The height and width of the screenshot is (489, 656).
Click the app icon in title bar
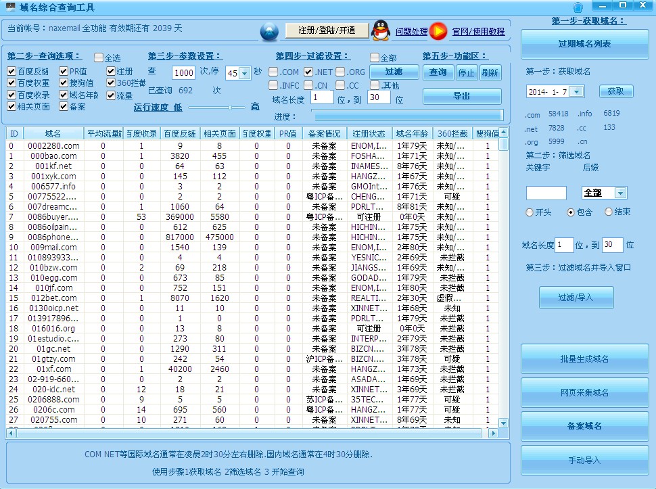click(x=10, y=7)
